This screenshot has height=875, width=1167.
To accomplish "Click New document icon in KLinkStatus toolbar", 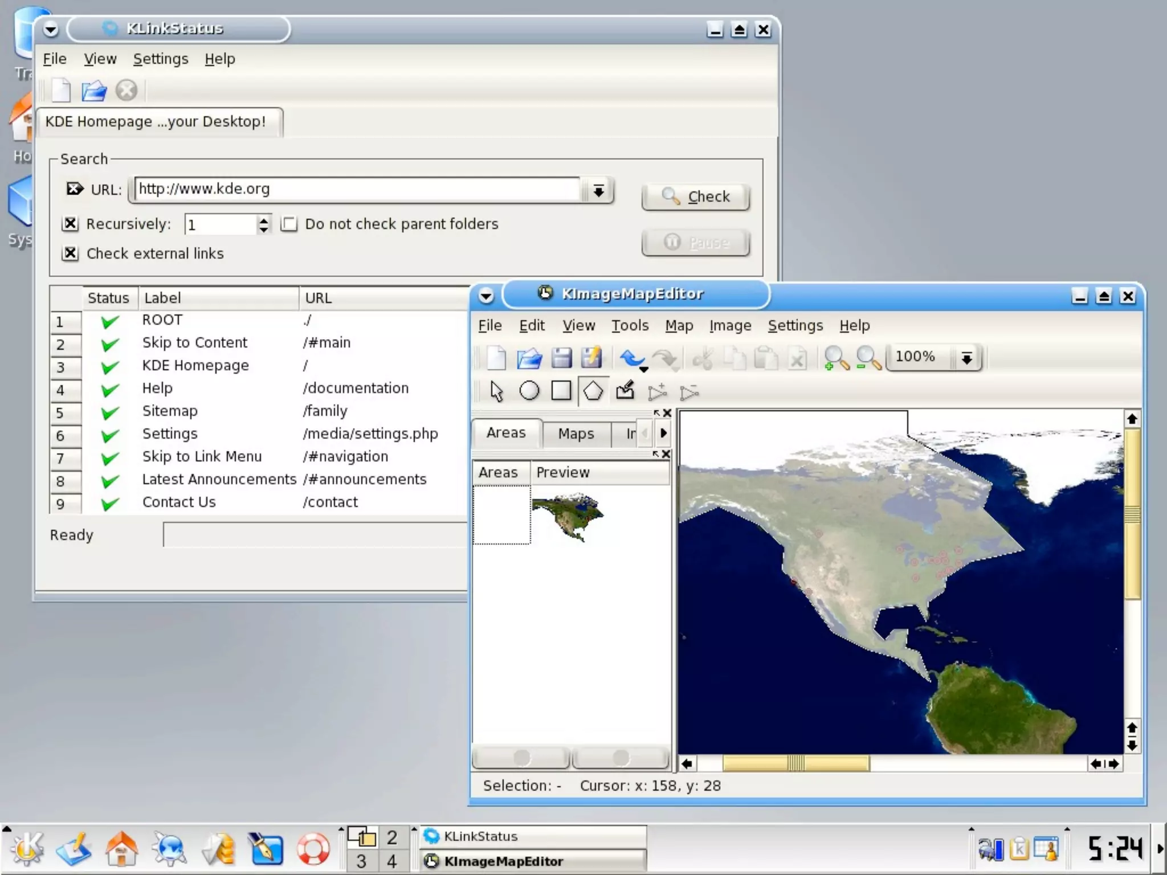I will pos(61,90).
